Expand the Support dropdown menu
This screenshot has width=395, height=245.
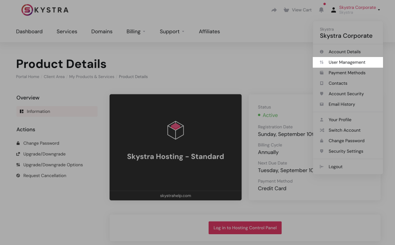pyautogui.click(x=172, y=32)
